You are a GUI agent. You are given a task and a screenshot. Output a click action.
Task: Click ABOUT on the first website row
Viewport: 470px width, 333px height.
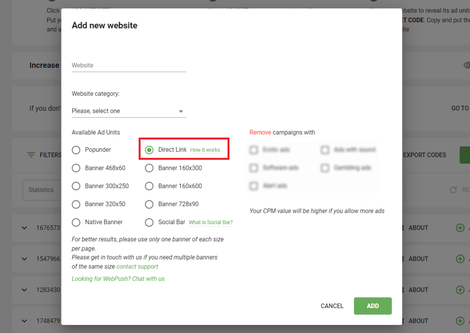(418, 227)
